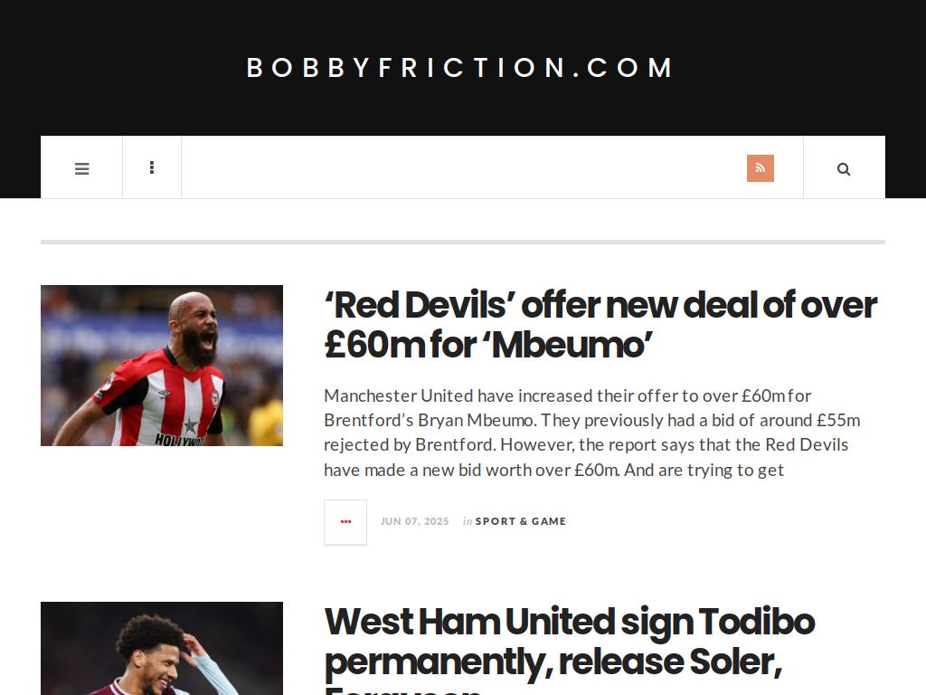Open the BOBBYFRICTION.COM site title
This screenshot has width=926, height=695.
460,67
